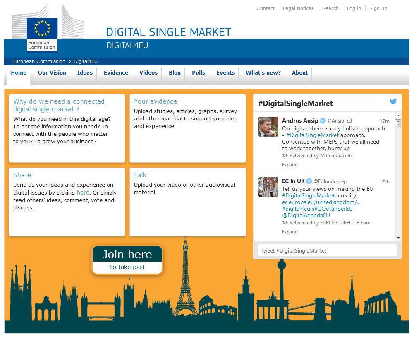Click the Digital4EU breadcrumb
414x337 pixels.
tap(86, 61)
